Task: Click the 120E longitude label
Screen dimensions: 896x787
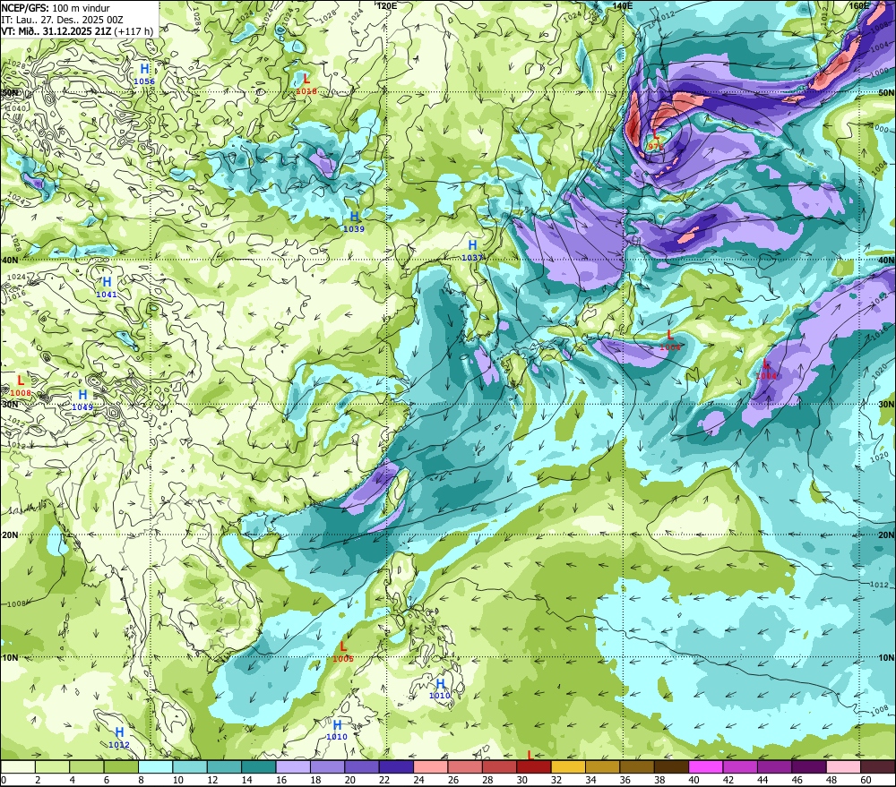Action: point(387,5)
